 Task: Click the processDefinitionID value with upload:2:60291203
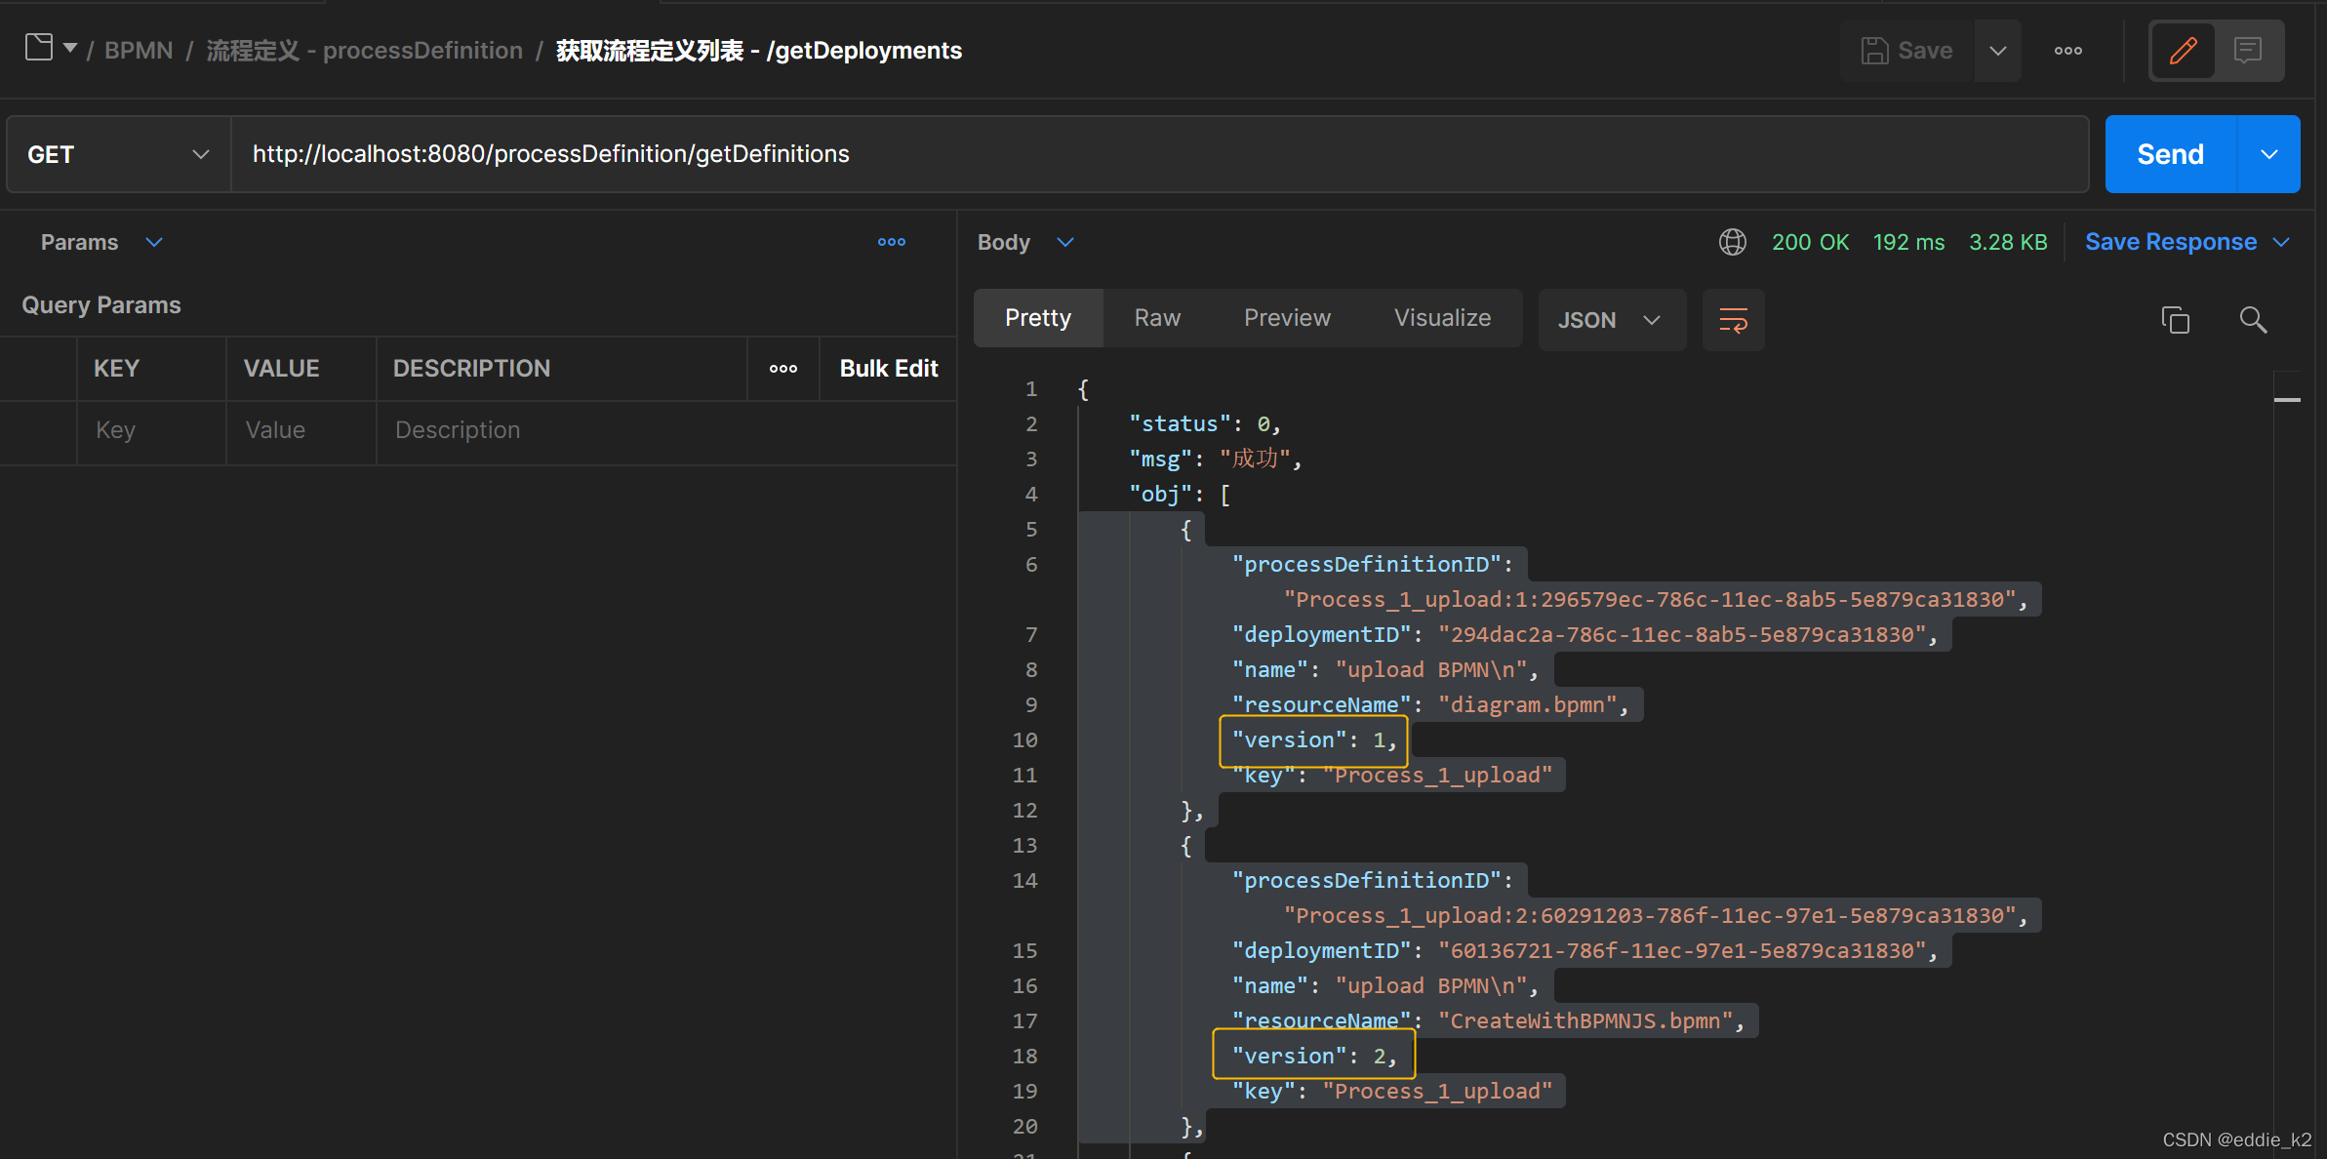tap(1650, 916)
